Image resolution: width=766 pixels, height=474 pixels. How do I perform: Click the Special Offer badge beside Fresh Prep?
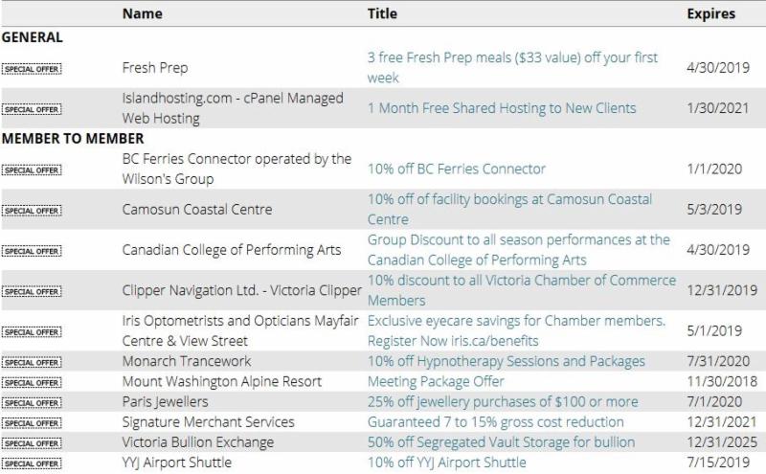point(30,69)
